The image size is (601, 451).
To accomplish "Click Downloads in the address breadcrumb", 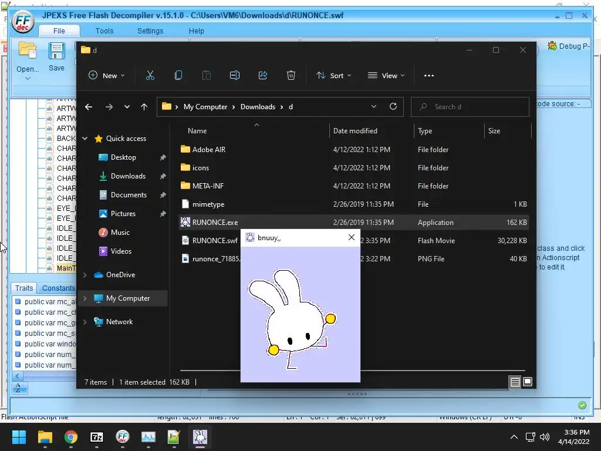I will point(258,107).
